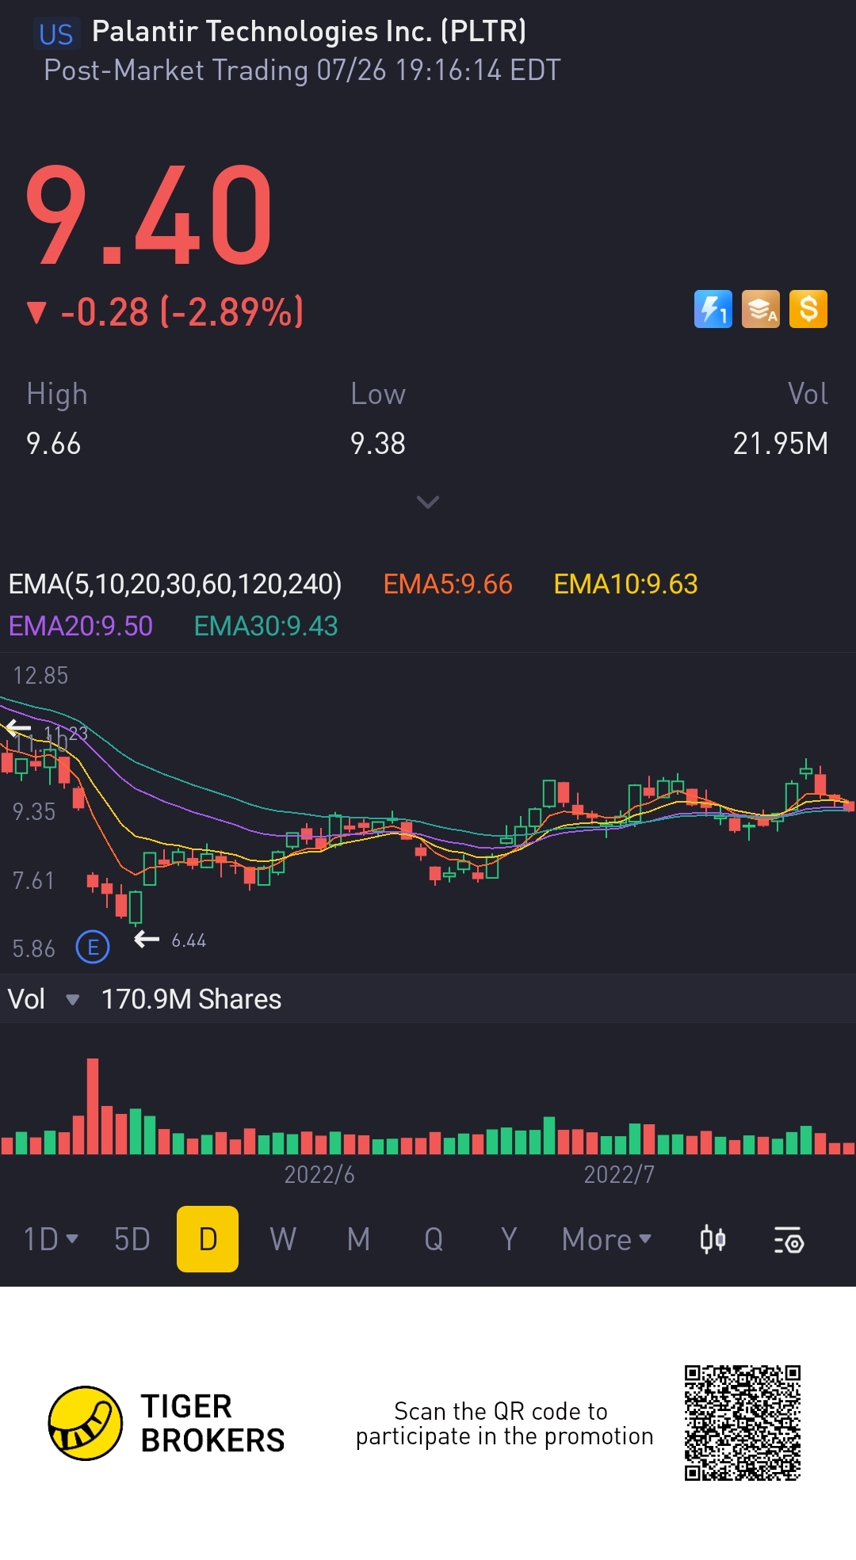Tap the yellow dollar sign icon

[808, 309]
